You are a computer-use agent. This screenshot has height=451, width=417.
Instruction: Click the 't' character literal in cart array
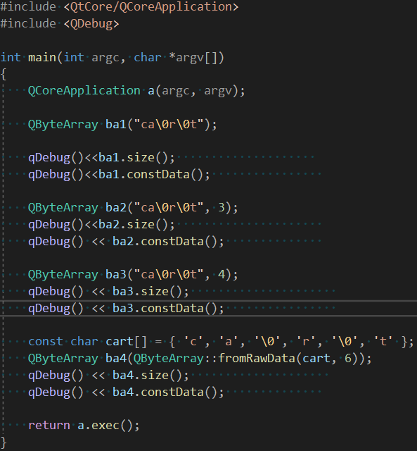click(383, 342)
